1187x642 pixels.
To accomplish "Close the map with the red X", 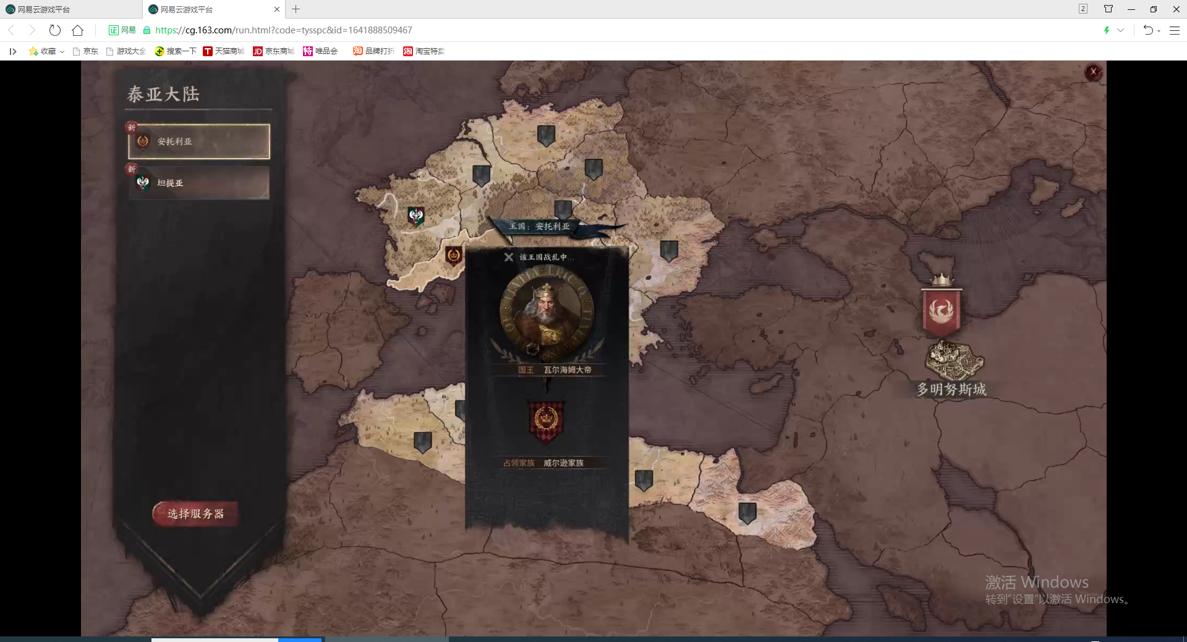I will (x=1093, y=72).
